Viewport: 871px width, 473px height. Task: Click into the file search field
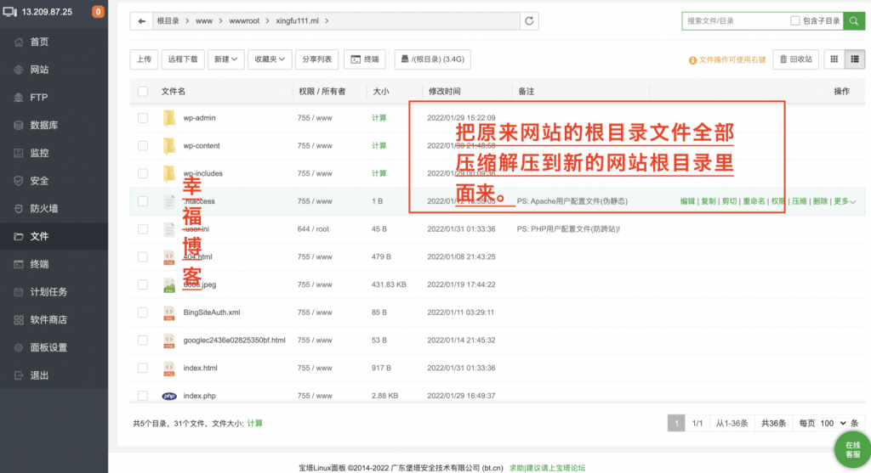pyautogui.click(x=735, y=21)
